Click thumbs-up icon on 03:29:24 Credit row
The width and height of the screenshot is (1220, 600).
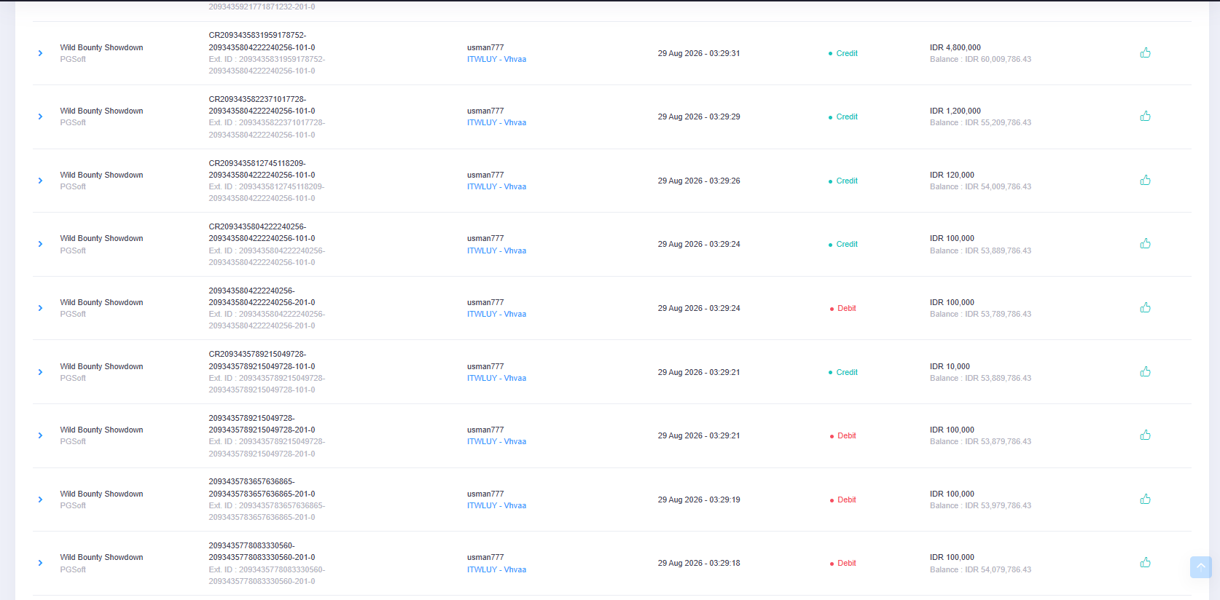point(1145,243)
